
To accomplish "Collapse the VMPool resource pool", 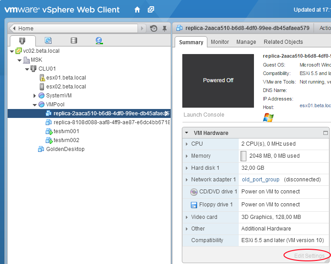I will [35, 105].
